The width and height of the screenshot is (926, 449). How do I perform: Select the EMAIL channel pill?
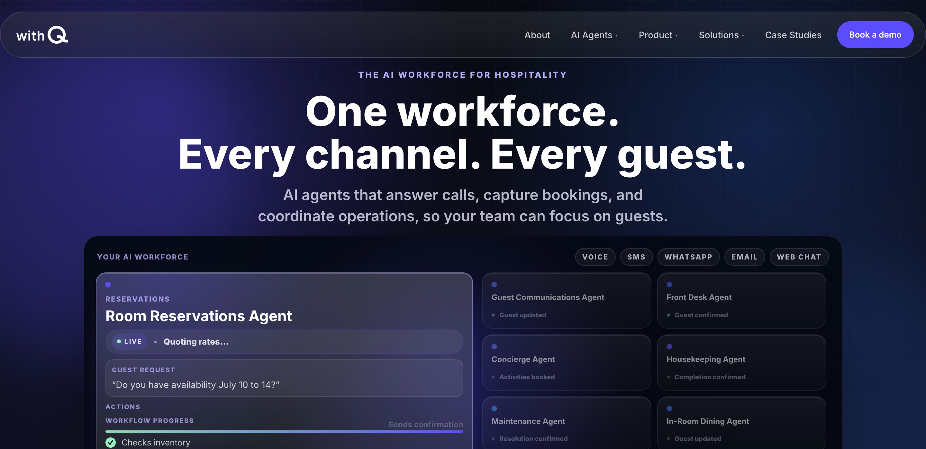[744, 257]
